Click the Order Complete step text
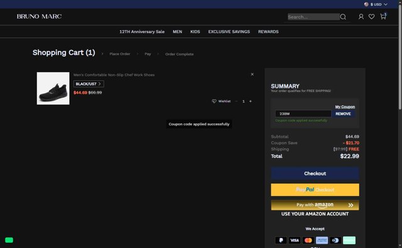This screenshot has height=248, width=402. point(179,54)
